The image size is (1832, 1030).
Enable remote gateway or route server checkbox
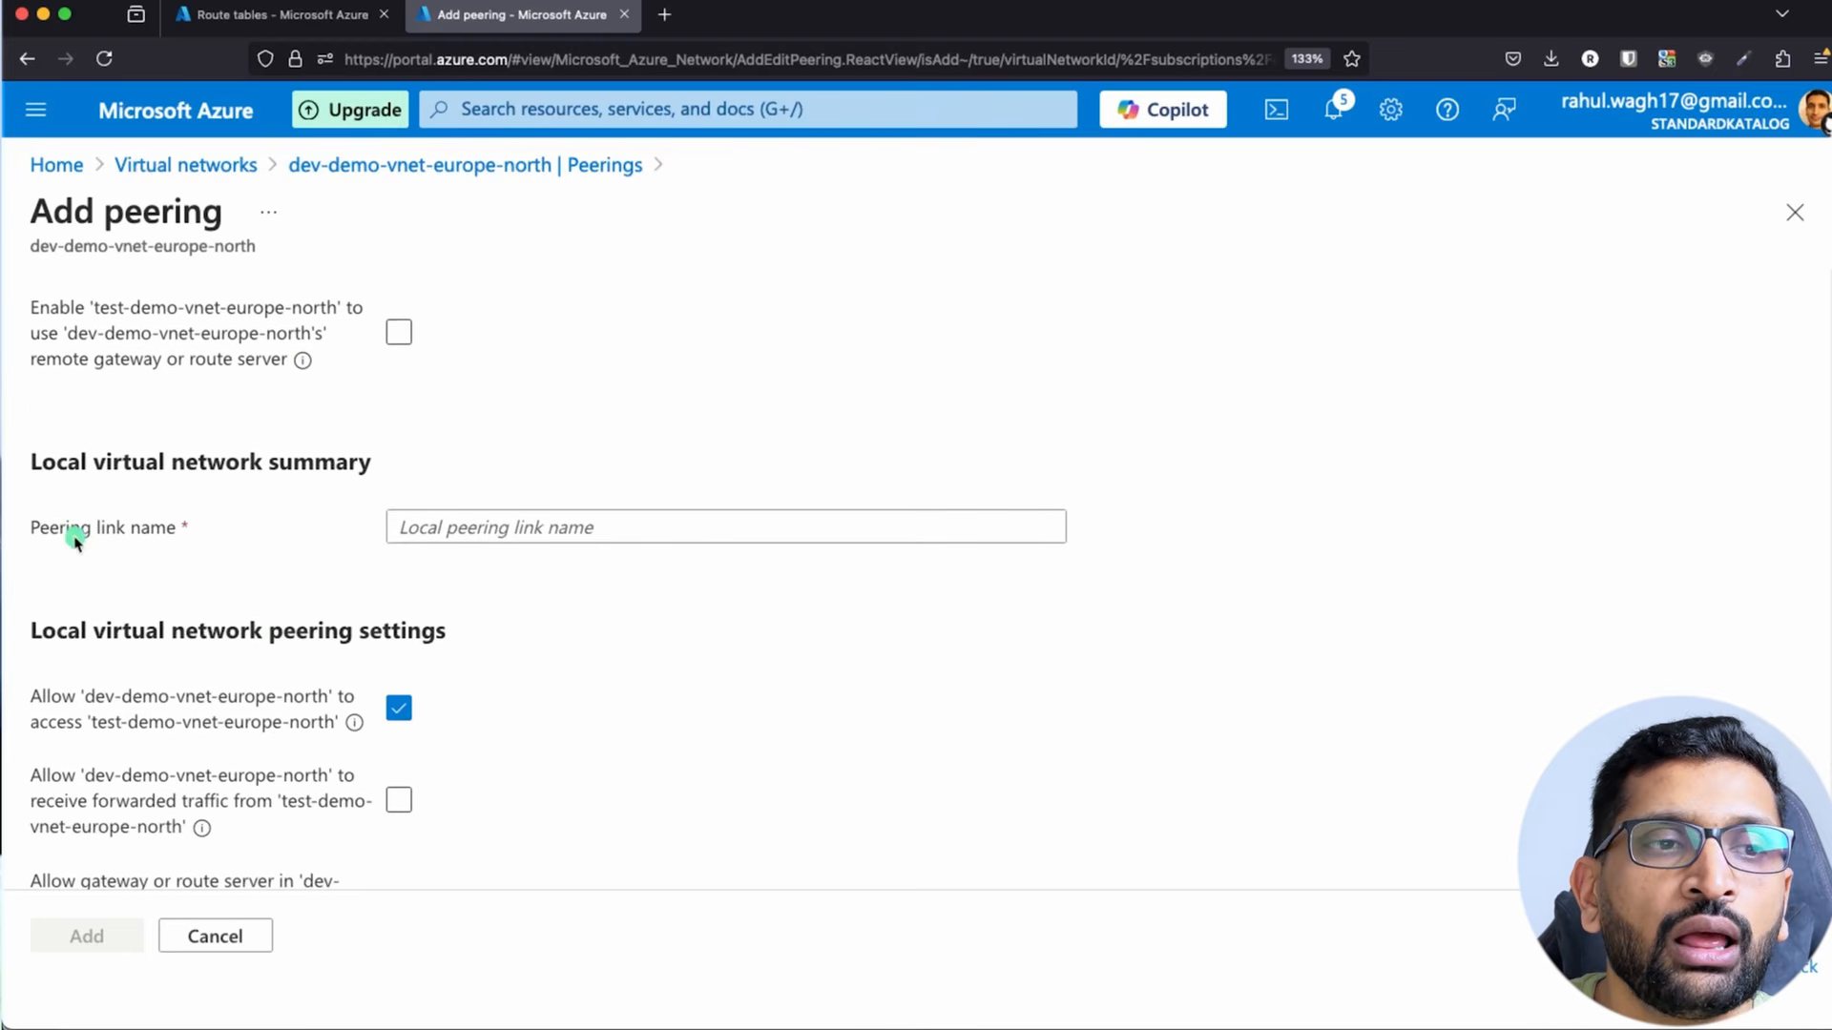click(x=399, y=332)
